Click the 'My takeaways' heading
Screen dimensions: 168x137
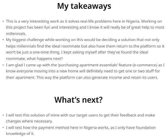[x=84, y=6]
